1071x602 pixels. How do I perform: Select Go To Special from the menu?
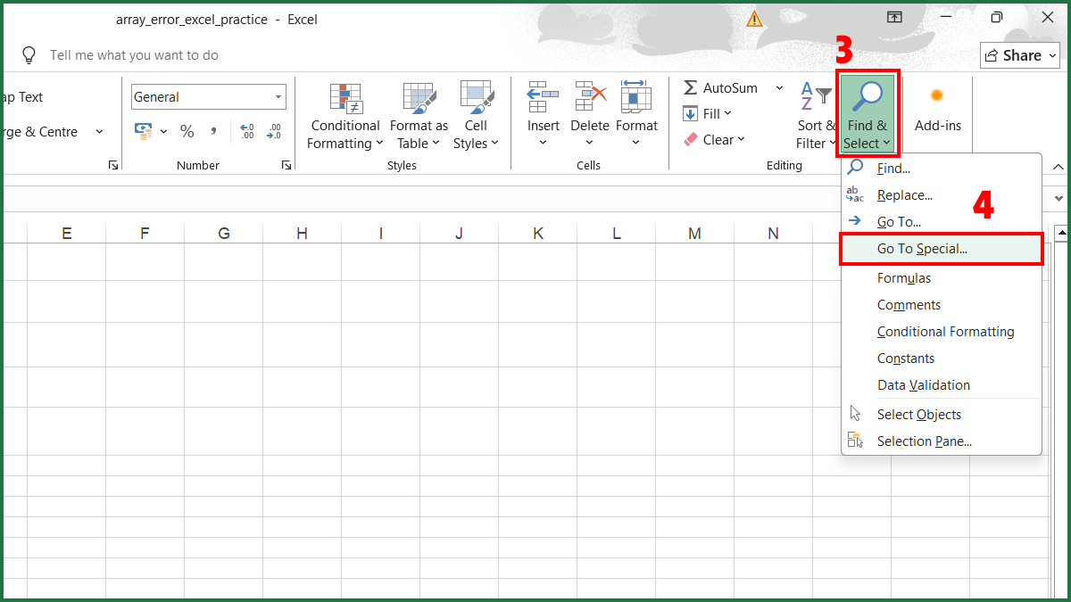pyautogui.click(x=922, y=249)
